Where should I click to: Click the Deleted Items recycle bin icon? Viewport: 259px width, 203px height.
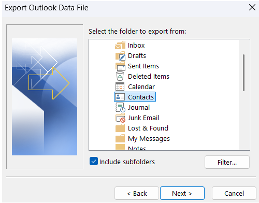[120, 76]
